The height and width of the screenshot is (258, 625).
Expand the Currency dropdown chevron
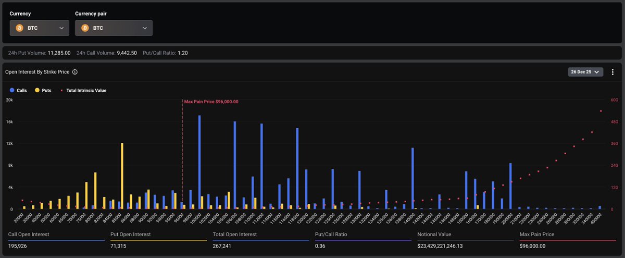click(x=61, y=28)
